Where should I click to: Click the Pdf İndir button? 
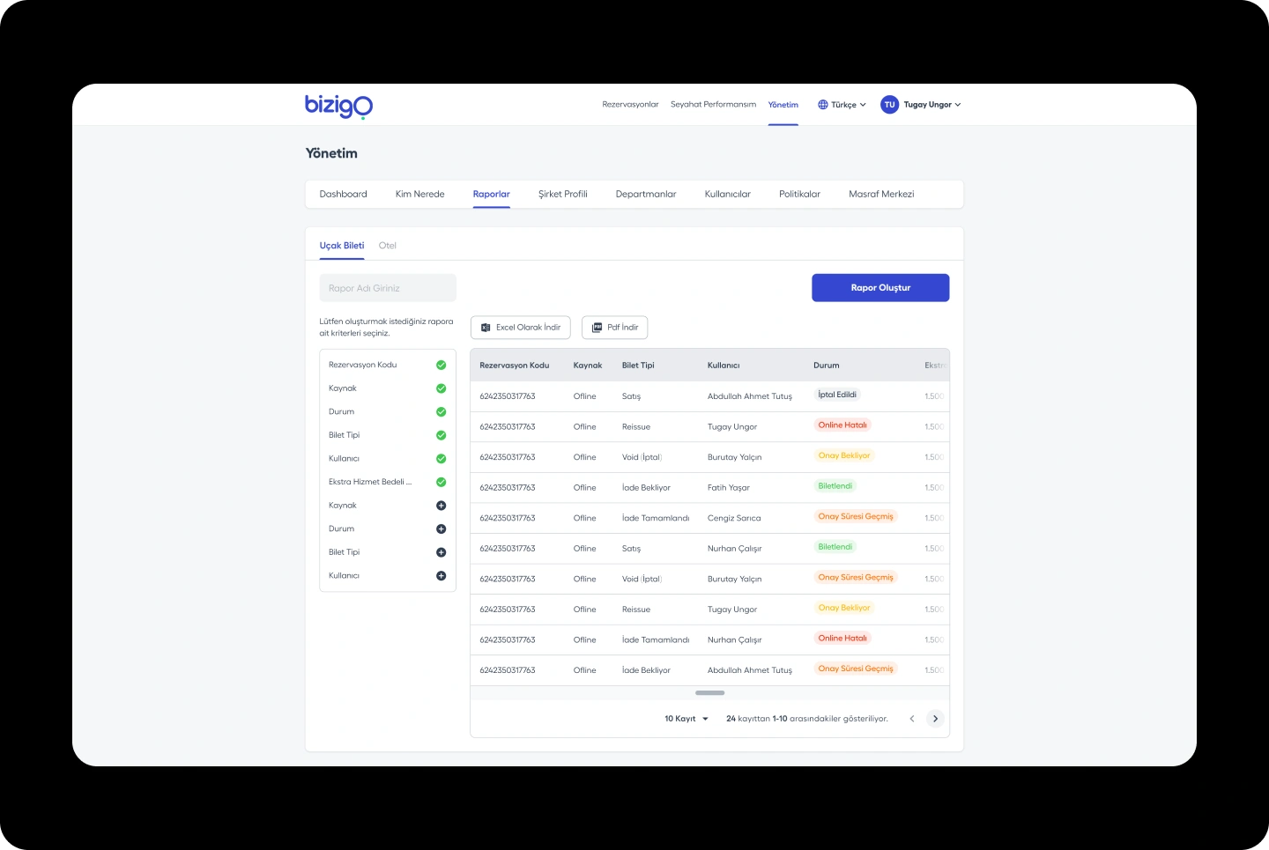pyautogui.click(x=615, y=328)
